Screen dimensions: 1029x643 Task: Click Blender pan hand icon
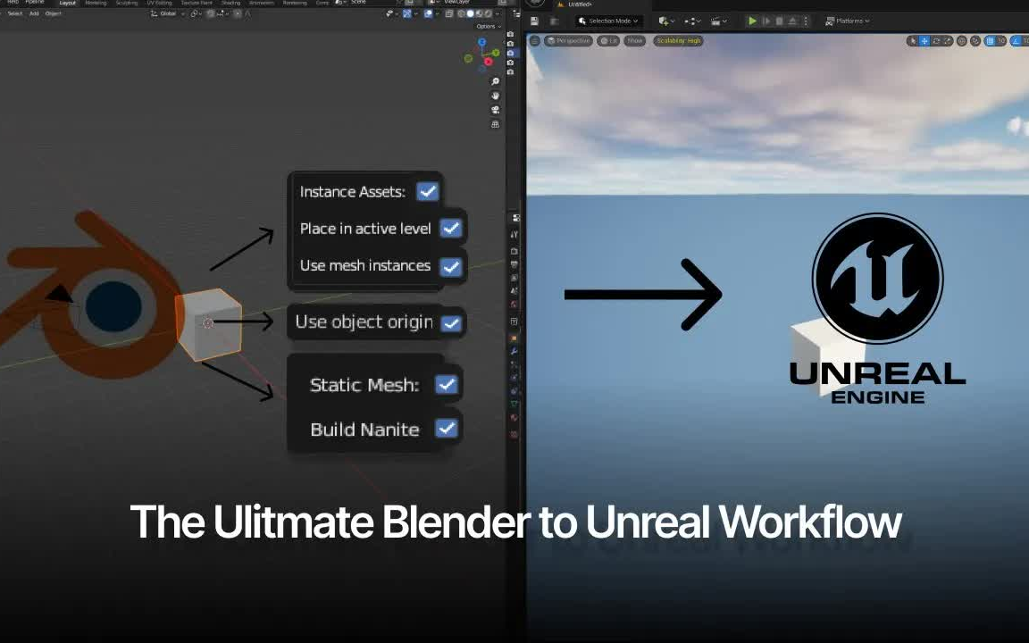(x=496, y=96)
